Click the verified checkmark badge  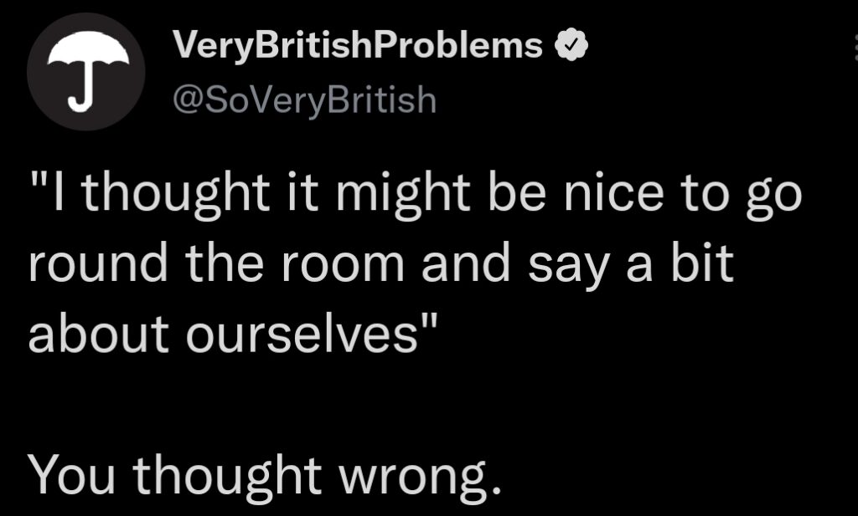[571, 45]
